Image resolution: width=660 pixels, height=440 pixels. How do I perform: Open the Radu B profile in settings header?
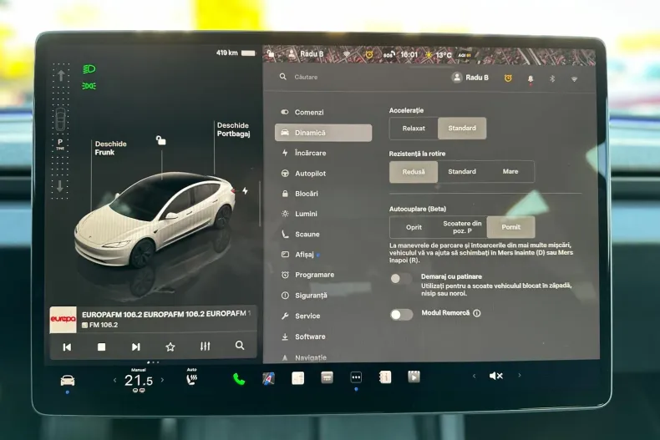pos(470,78)
